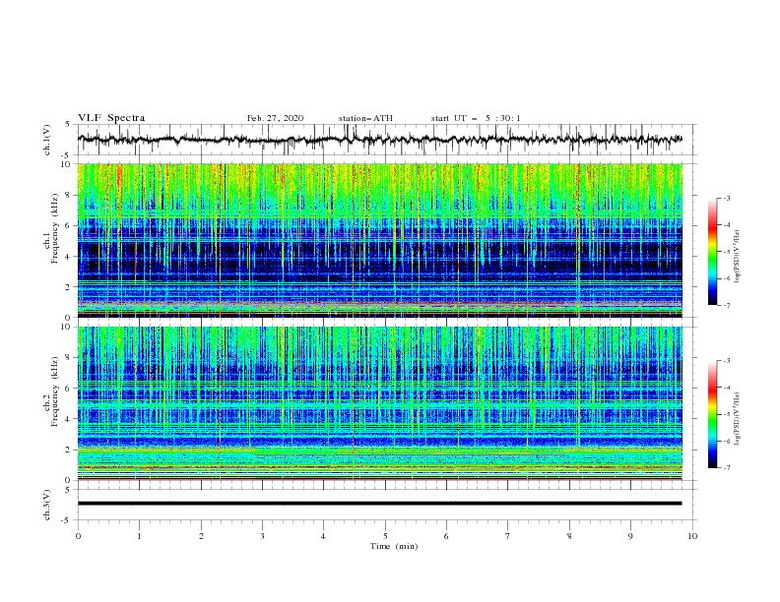Click inside the ch.2 spectrogram panel
This screenshot has height=602, width=780.
[380, 403]
